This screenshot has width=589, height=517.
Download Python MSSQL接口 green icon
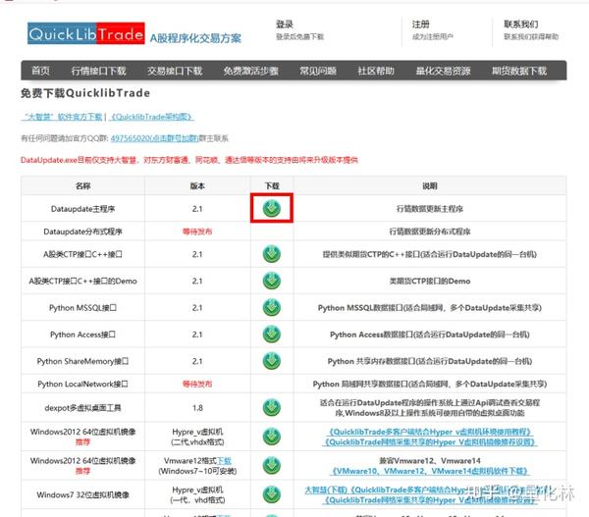click(x=272, y=307)
